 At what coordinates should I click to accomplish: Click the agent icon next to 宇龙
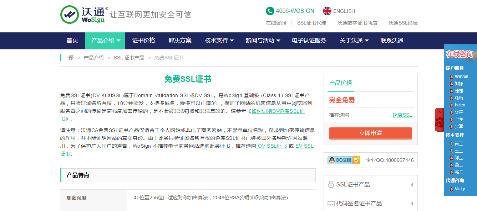click(451, 119)
